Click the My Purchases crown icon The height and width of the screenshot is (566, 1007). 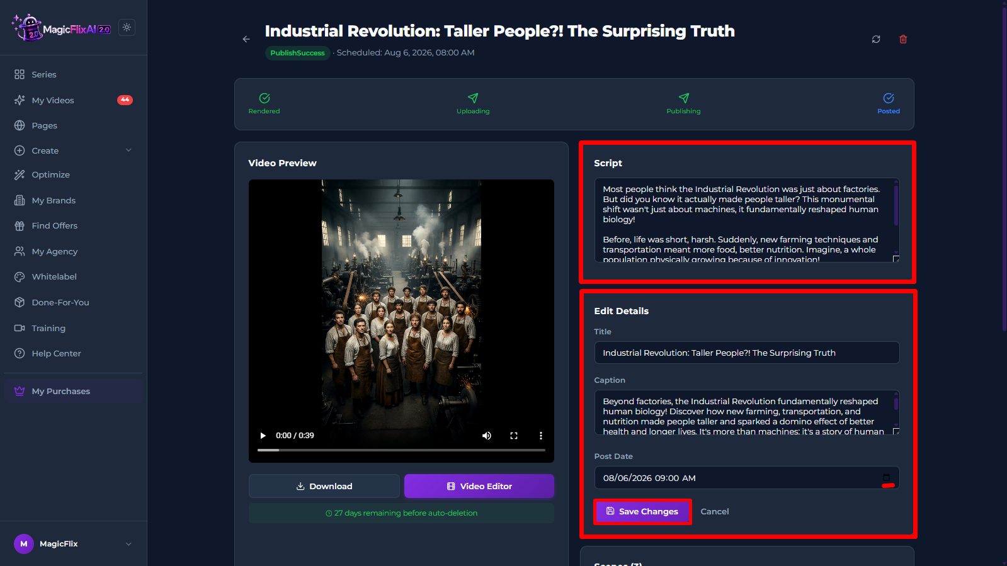pyautogui.click(x=20, y=391)
